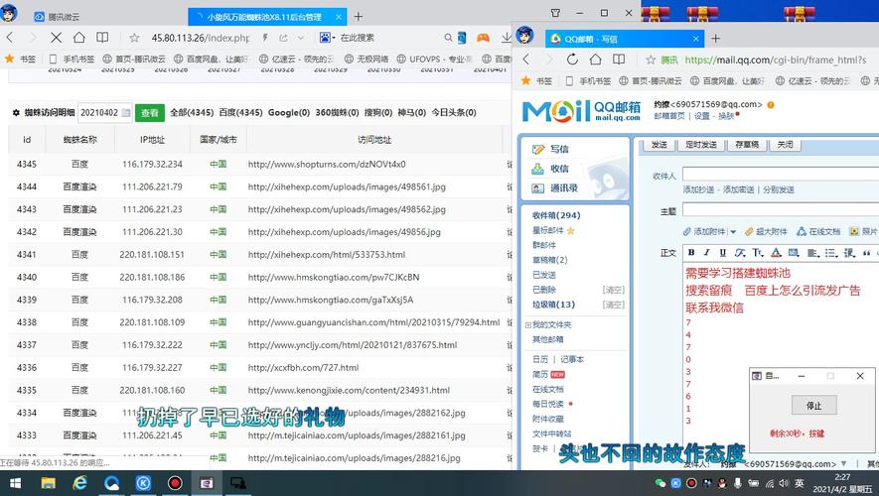Image resolution: width=879 pixels, height=496 pixels.
Task: Click 停止 button in small popup window
Action: [x=814, y=406]
